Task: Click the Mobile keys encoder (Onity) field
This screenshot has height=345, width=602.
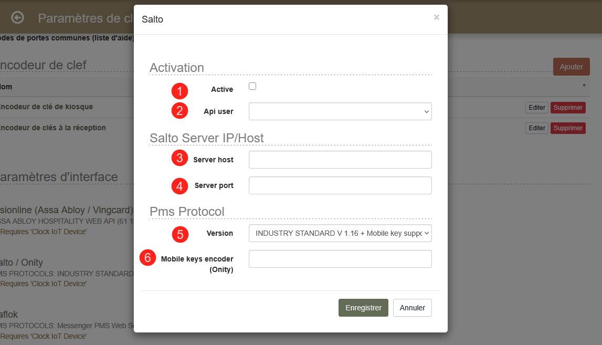Action: tap(340, 259)
